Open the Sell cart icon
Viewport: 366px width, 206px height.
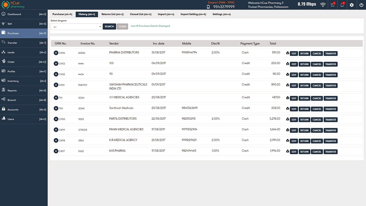3,24
